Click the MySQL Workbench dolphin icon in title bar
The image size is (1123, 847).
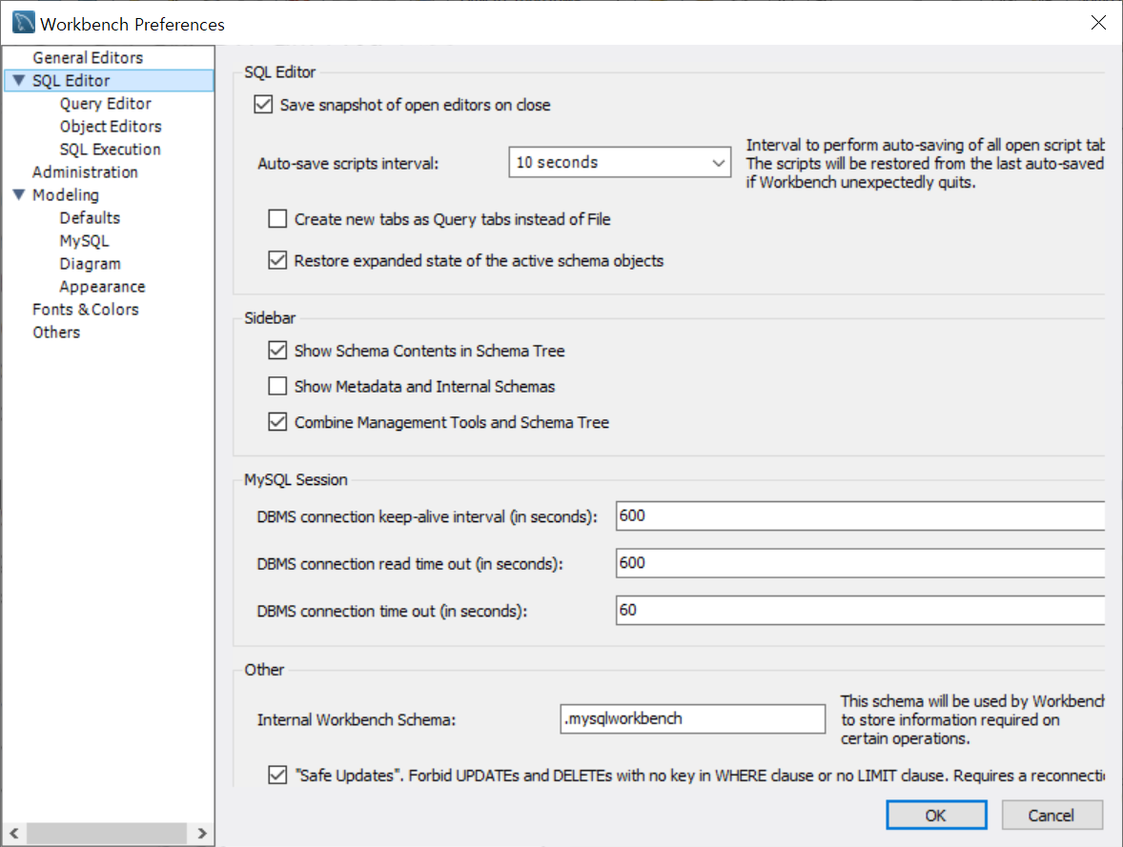pyautogui.click(x=23, y=23)
